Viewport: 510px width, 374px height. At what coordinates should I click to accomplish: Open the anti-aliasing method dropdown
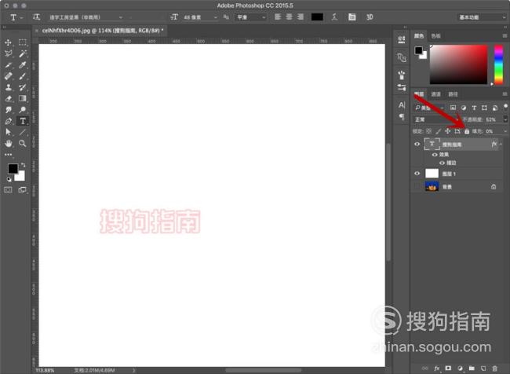tap(250, 17)
